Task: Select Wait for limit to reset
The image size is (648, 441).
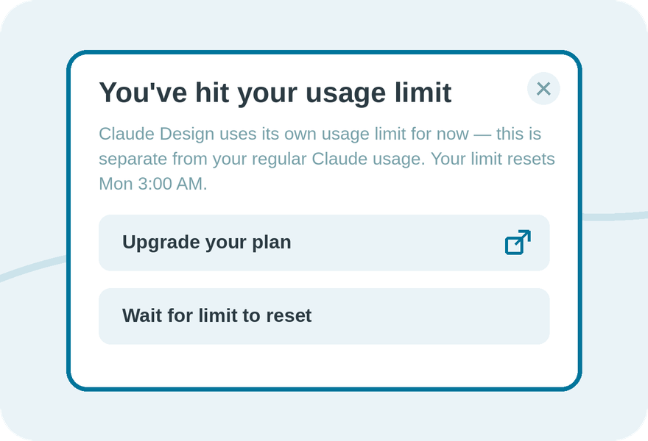Action: [x=324, y=316]
